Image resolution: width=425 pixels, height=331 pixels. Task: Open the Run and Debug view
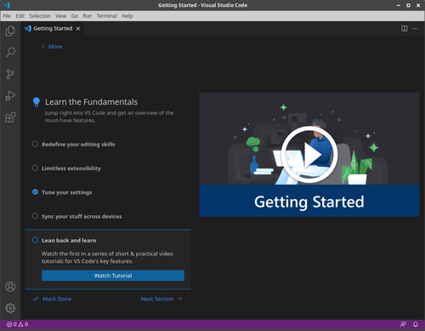point(10,96)
